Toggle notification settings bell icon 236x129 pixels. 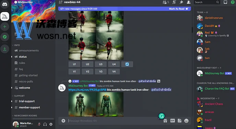click(174, 2)
